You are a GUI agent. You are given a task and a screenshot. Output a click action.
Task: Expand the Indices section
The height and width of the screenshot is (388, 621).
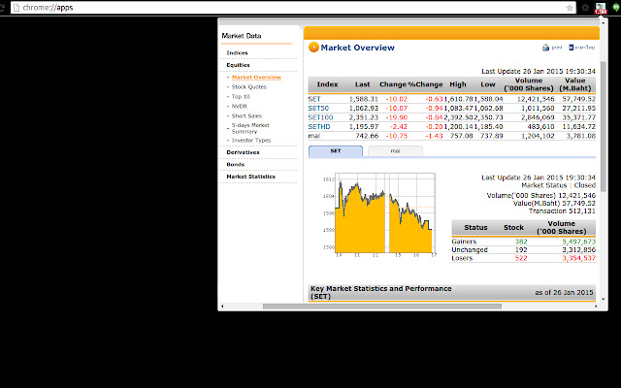point(237,52)
